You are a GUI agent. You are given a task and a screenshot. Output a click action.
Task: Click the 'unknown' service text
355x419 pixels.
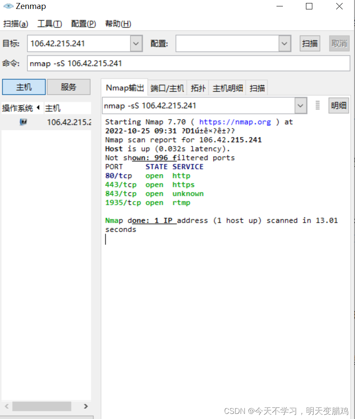click(x=188, y=194)
